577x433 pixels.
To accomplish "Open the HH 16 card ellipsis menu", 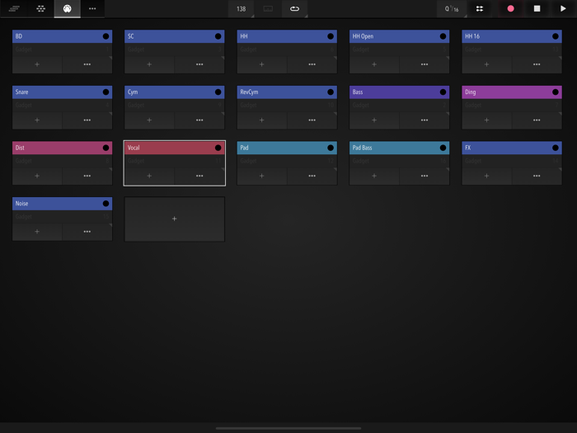I will click(537, 64).
